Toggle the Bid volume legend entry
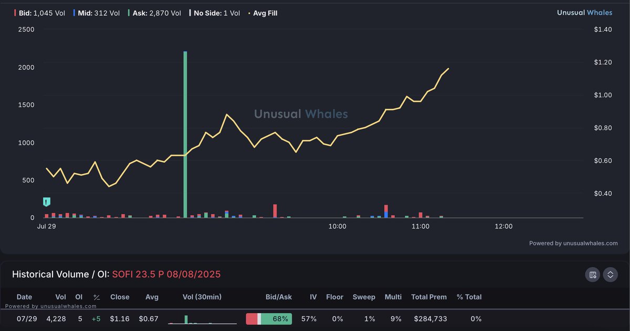This screenshot has width=630, height=331. (x=39, y=13)
